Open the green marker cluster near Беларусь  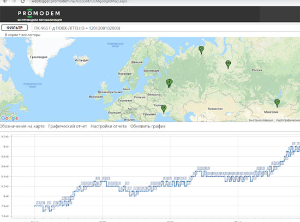point(169,83)
